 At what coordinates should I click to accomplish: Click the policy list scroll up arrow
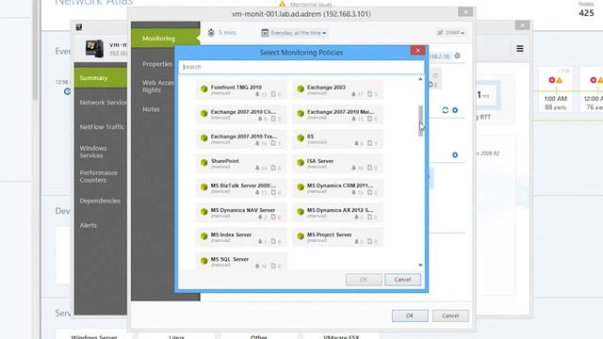pos(420,79)
